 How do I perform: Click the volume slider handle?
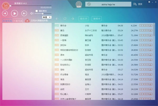click(36, 13)
